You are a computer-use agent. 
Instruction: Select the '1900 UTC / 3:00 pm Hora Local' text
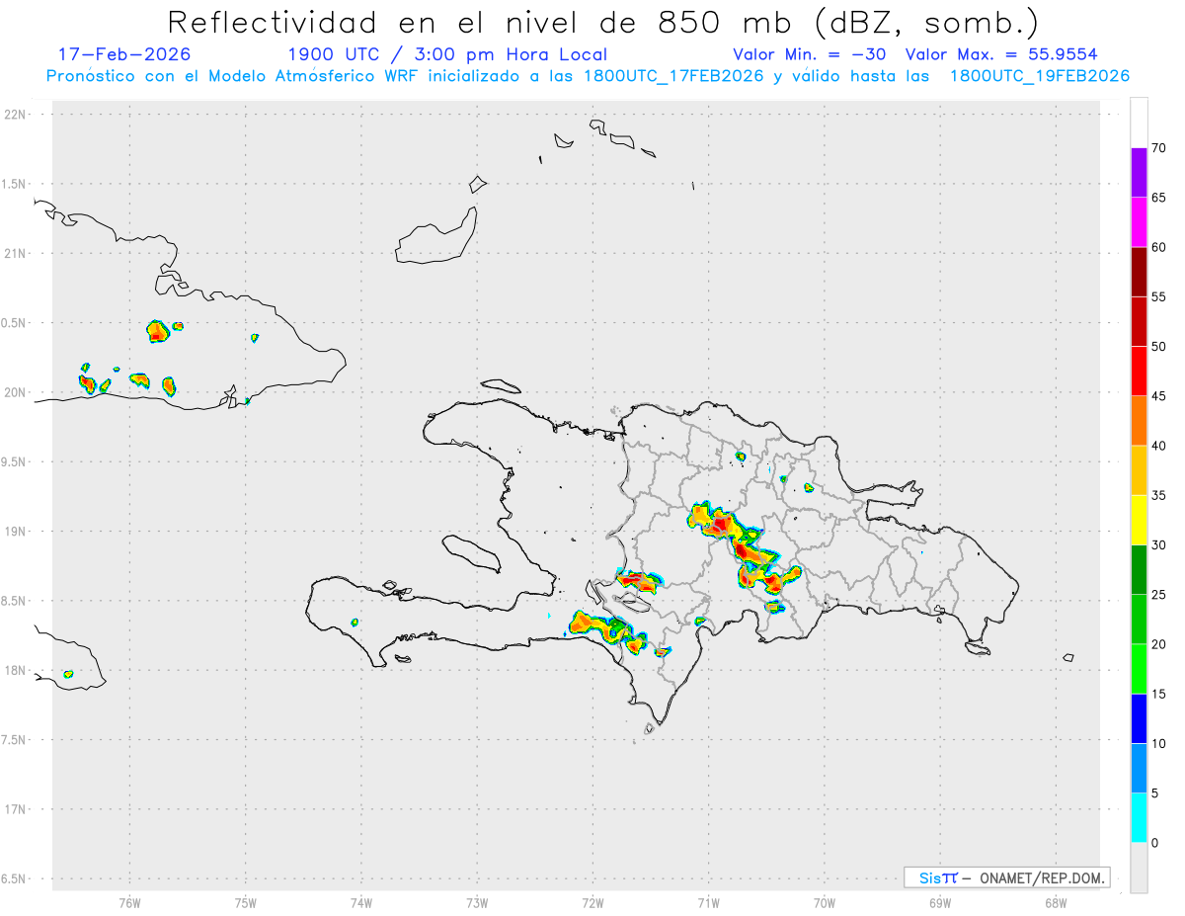coord(447,54)
